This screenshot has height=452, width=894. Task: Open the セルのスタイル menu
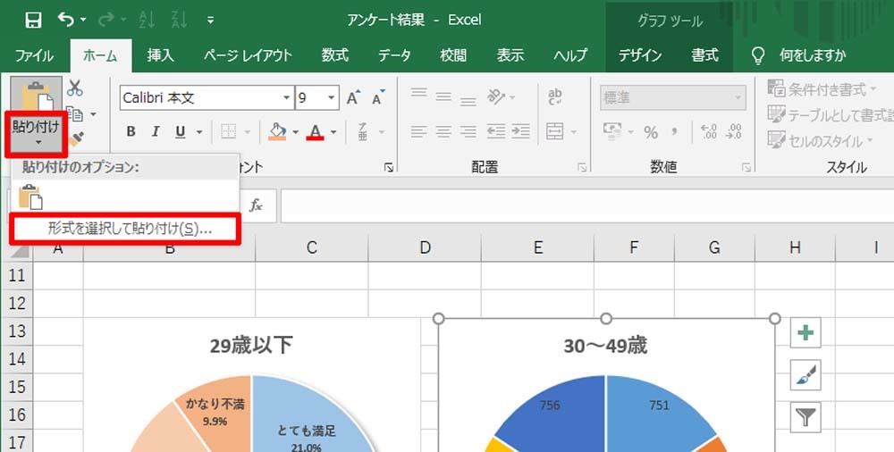coord(820,139)
